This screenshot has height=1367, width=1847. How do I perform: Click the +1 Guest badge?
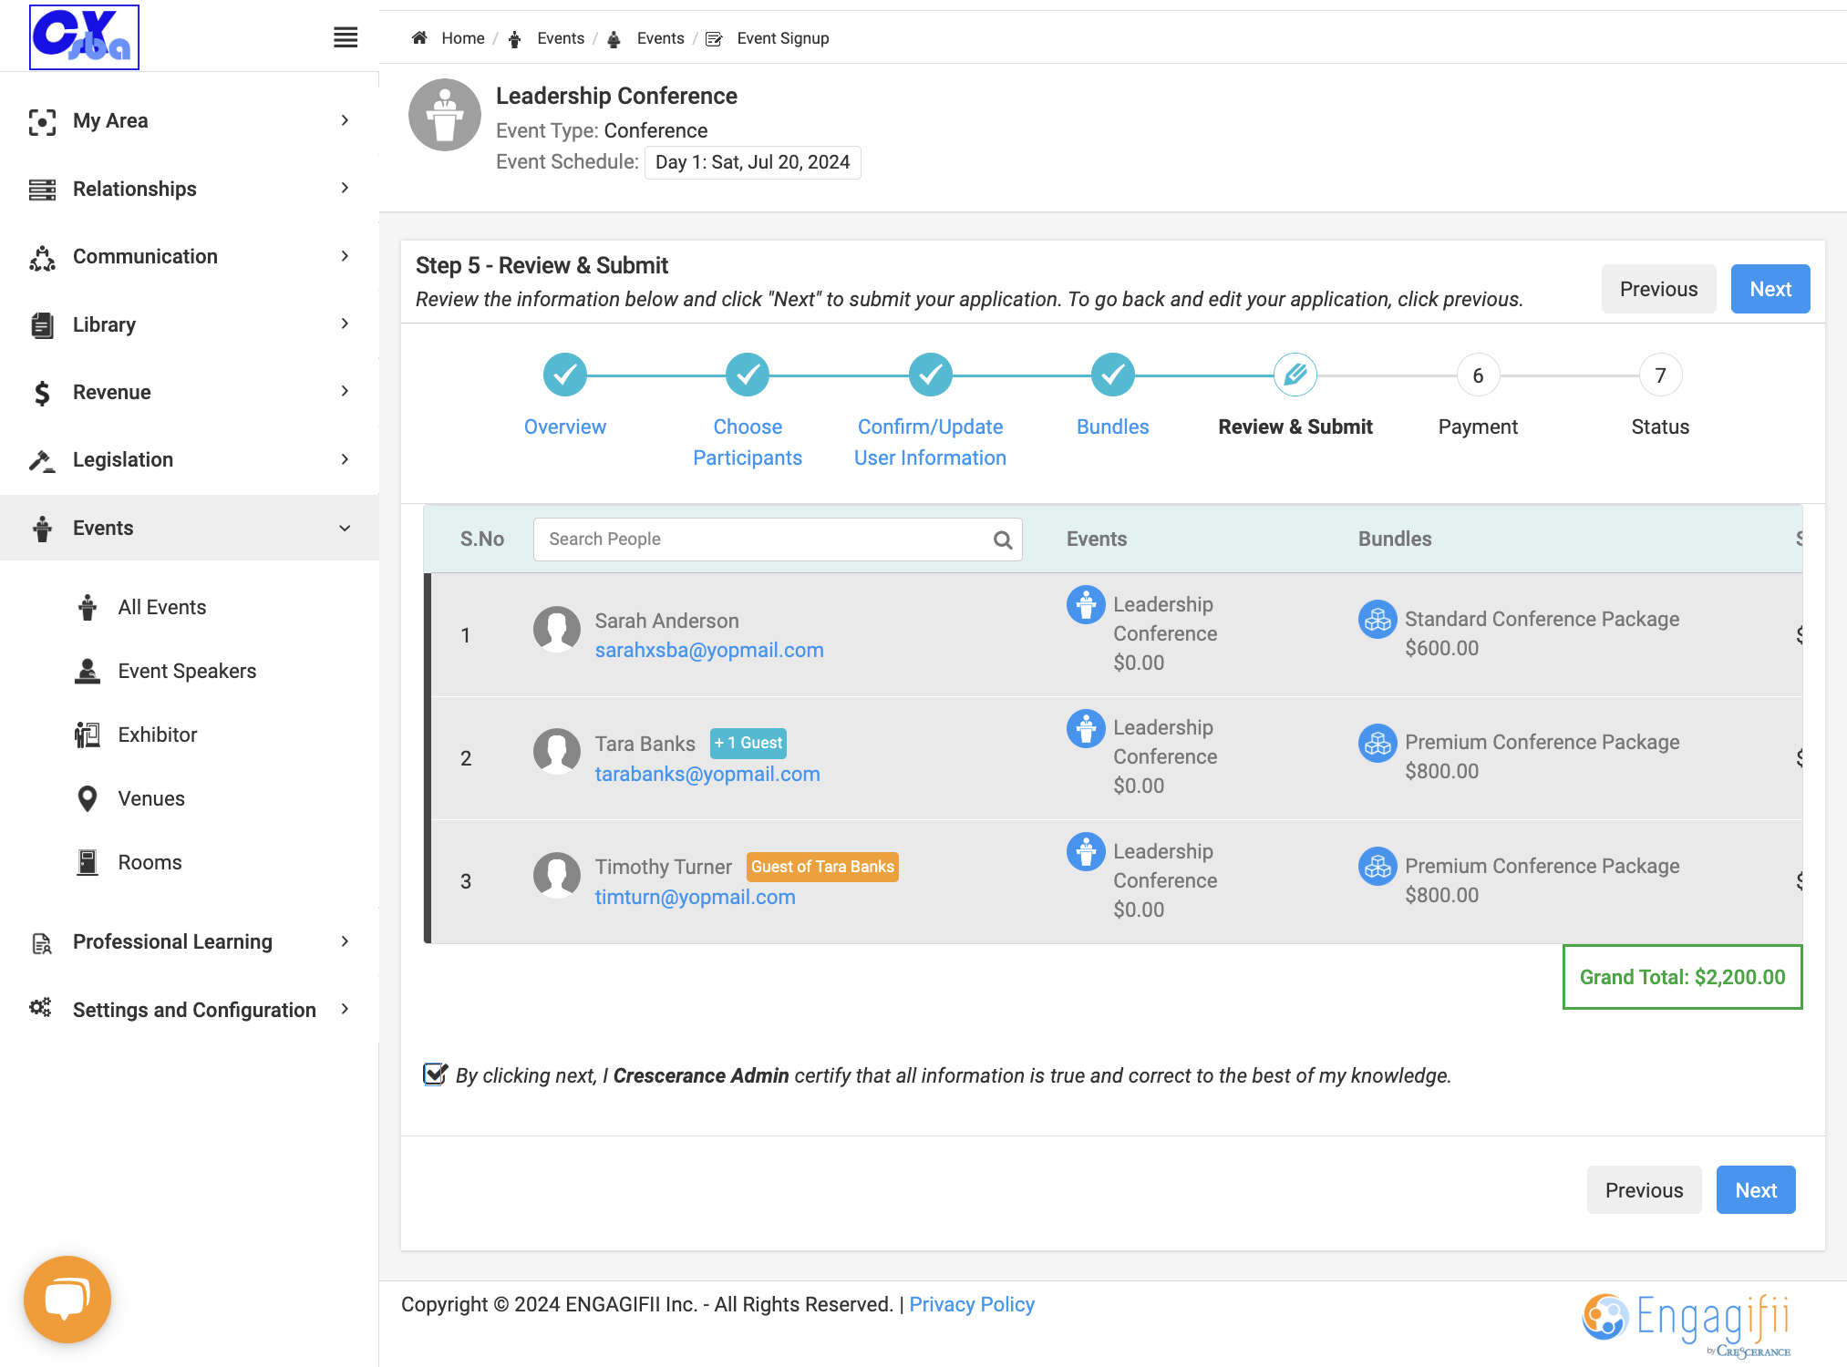(748, 743)
